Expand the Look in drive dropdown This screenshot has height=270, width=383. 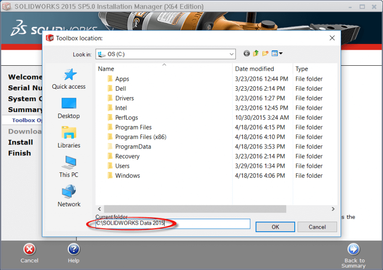coord(231,54)
